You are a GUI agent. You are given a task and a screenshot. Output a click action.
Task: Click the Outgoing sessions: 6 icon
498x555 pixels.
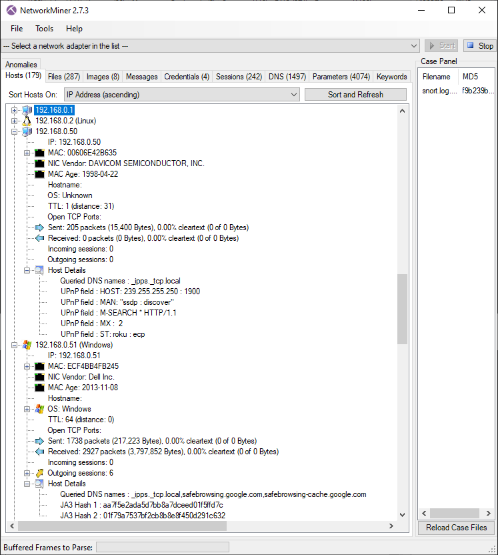39,473
